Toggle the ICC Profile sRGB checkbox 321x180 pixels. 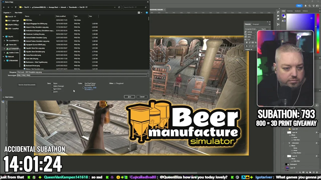(x=84, y=87)
